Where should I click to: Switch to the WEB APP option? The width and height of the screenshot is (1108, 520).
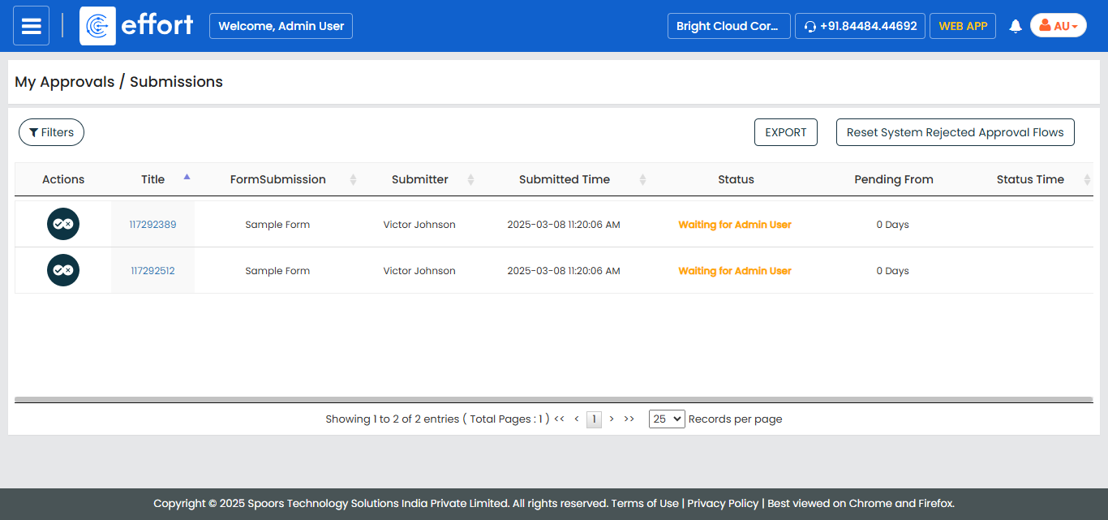click(962, 26)
